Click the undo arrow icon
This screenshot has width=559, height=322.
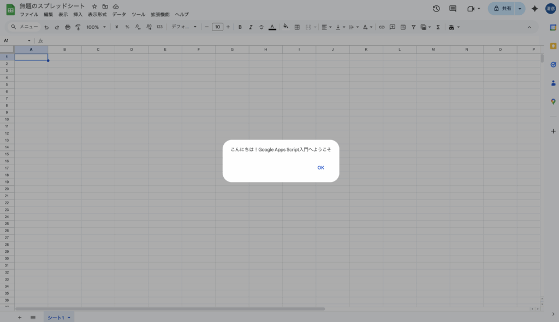pos(46,27)
